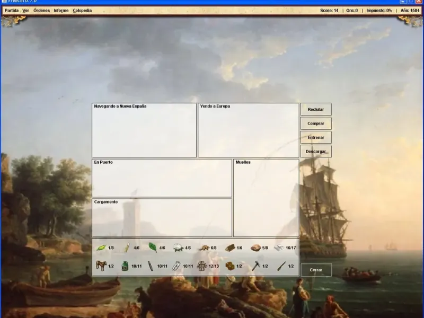The height and width of the screenshot is (318, 424).
Task: Click the Oro: 0 gold indicator
Action: coord(352,11)
